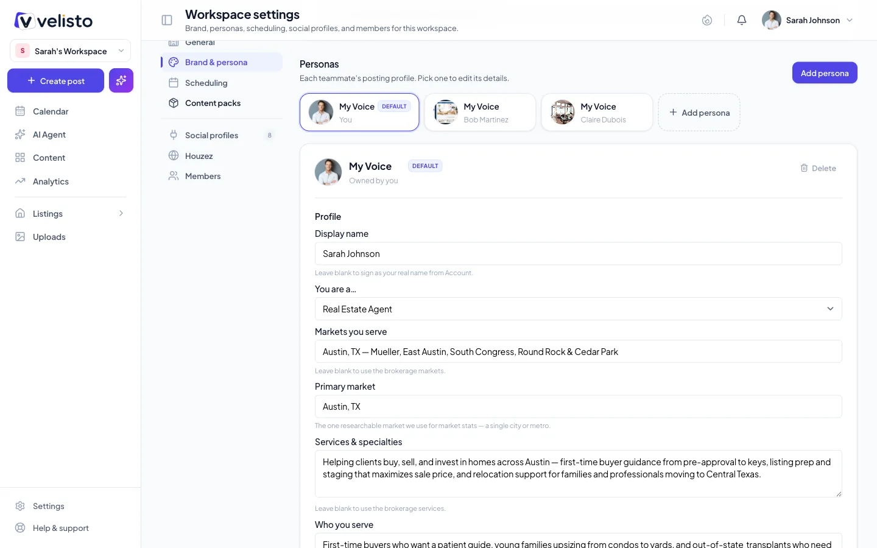The height and width of the screenshot is (548, 877).
Task: Select the My Voice default persona card
Action: pos(359,112)
